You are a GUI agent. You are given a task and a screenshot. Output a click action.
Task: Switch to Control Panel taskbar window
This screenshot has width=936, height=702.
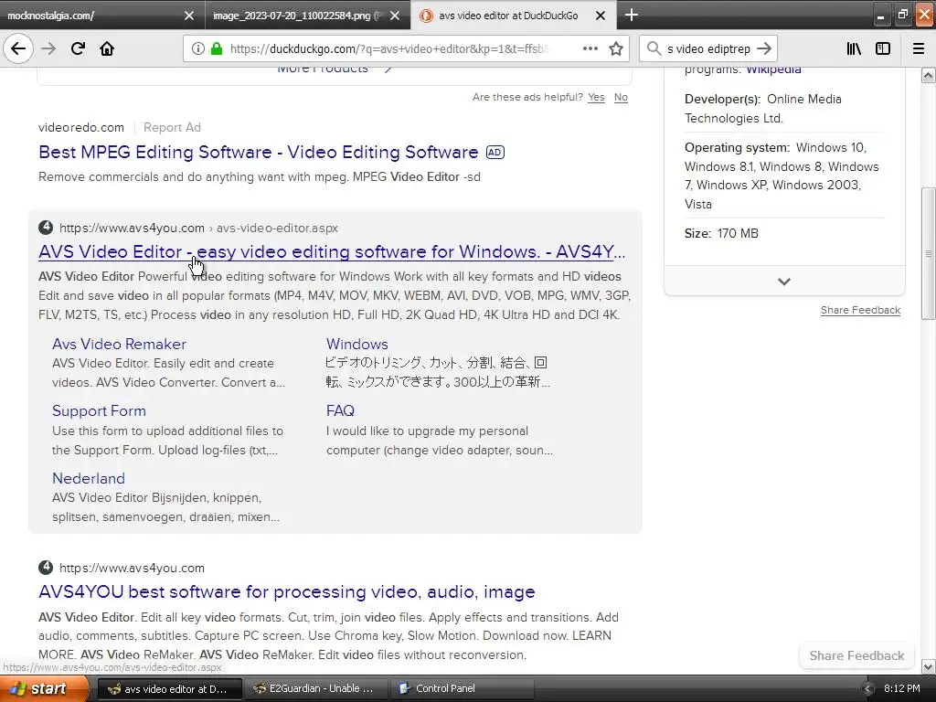click(x=462, y=689)
